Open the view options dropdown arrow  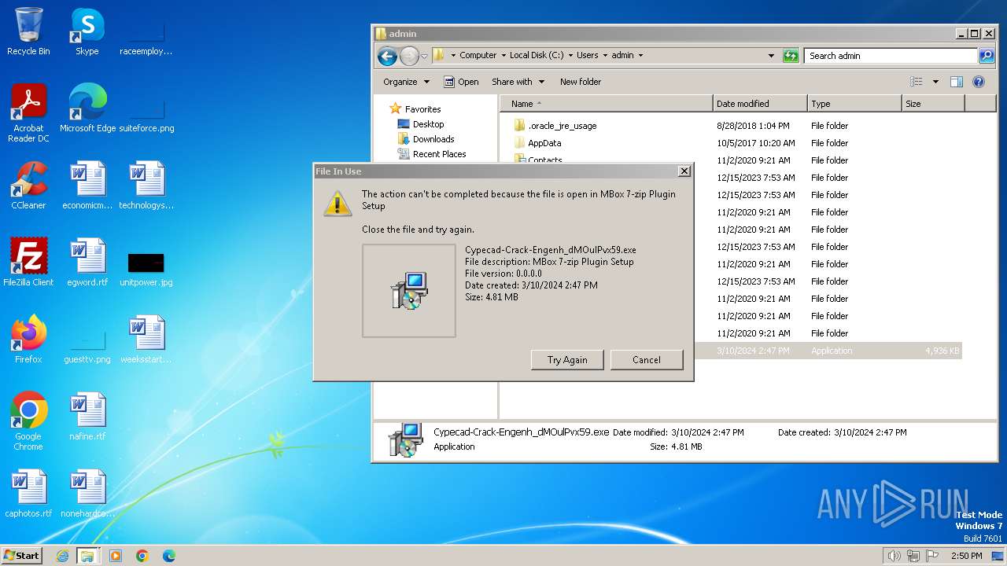click(x=935, y=82)
